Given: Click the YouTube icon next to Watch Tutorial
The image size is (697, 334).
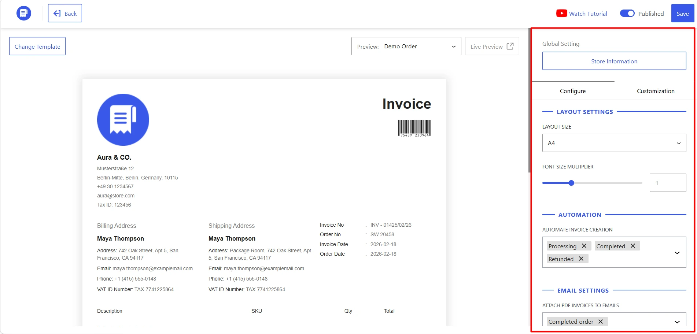Looking at the screenshot, I should [x=561, y=14].
